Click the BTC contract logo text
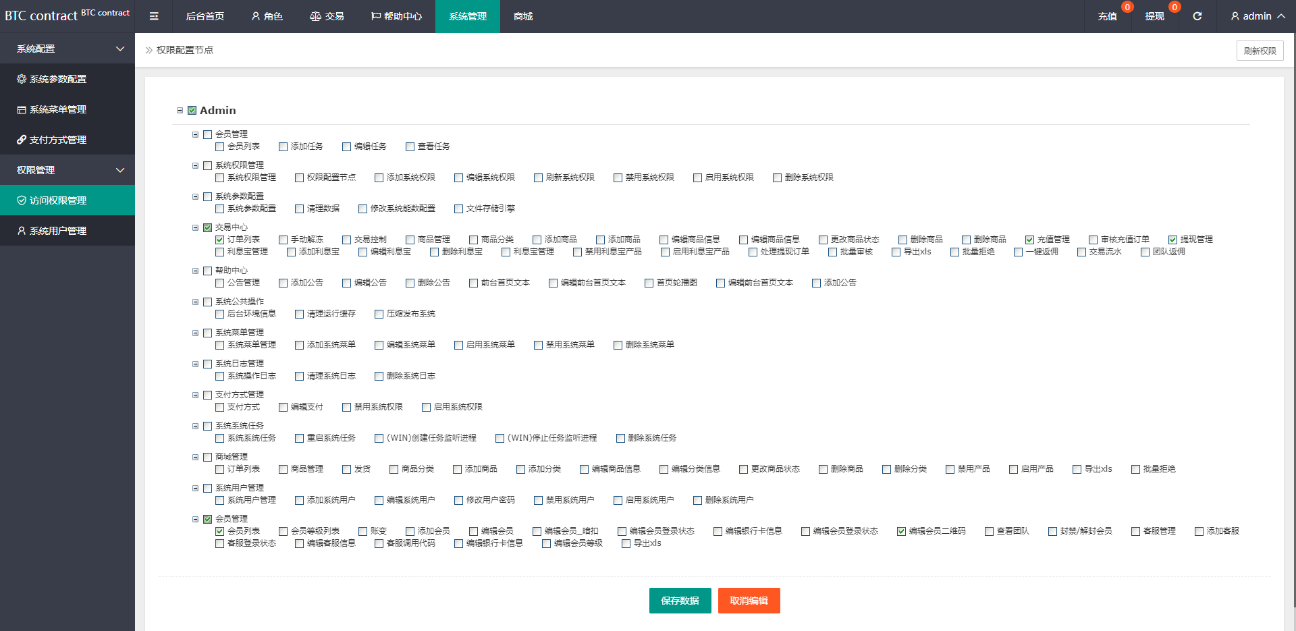 click(x=41, y=16)
